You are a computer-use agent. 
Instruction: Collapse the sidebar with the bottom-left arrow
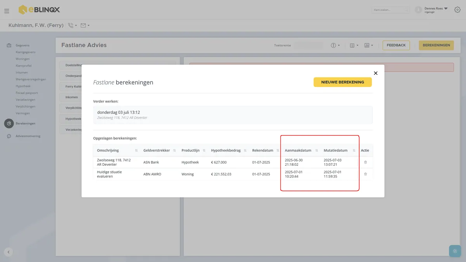[9, 252]
